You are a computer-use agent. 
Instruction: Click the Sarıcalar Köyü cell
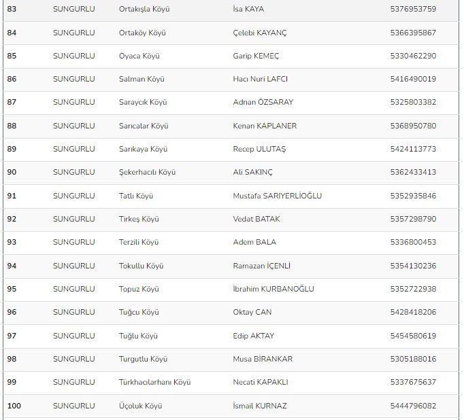(144, 126)
